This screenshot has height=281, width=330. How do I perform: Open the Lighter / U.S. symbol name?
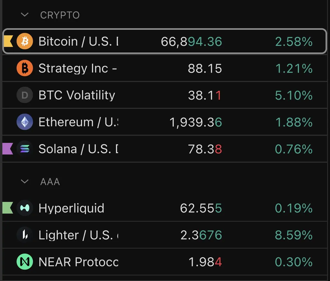point(78,235)
